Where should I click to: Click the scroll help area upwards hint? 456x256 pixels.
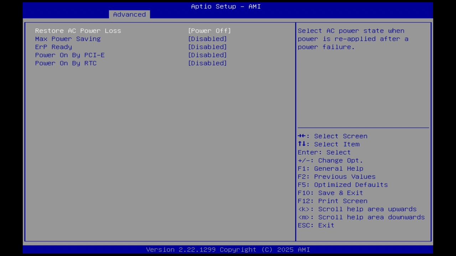(x=357, y=209)
